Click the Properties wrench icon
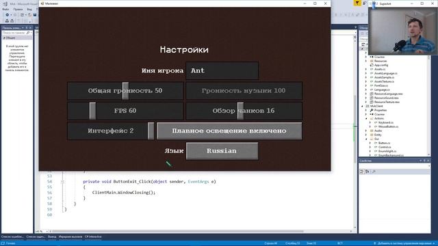The height and width of the screenshot is (246, 438). tap(372, 110)
